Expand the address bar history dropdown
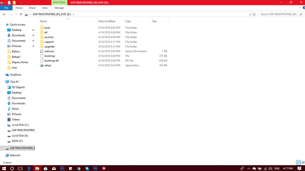The image size is (305, 171). [x=250, y=14]
